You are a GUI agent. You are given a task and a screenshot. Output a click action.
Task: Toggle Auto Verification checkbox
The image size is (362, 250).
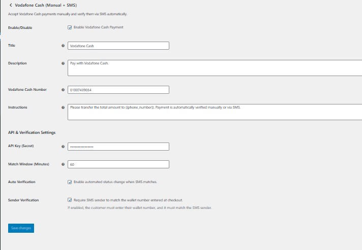70,182
